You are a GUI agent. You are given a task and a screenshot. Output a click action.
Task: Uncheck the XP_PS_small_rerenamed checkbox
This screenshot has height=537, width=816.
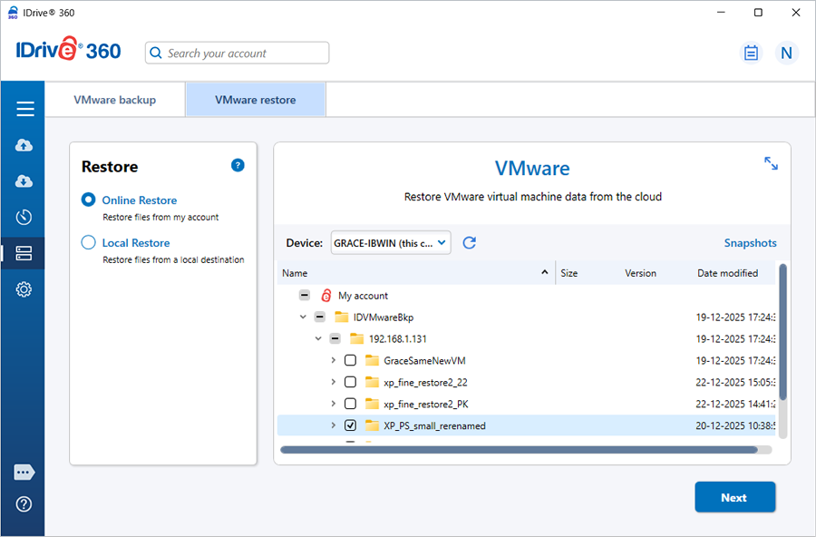coord(351,425)
